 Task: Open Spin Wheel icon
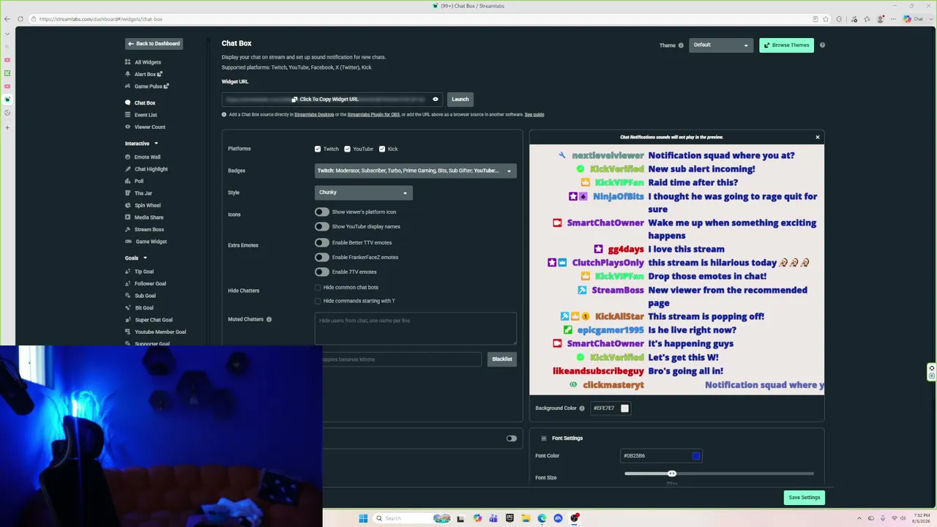point(127,205)
